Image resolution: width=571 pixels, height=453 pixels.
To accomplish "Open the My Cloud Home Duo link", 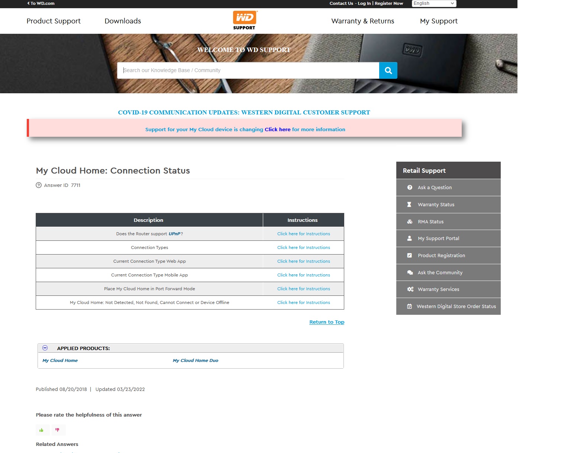I will [x=196, y=360].
